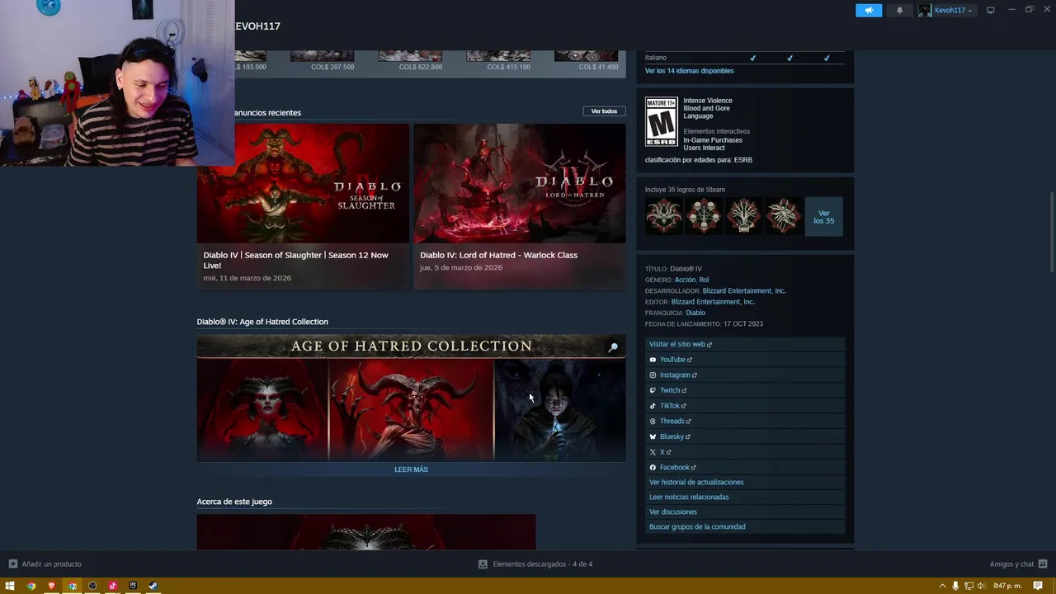
Task: Open the fourth Steam achievement icon
Action: 783,216
